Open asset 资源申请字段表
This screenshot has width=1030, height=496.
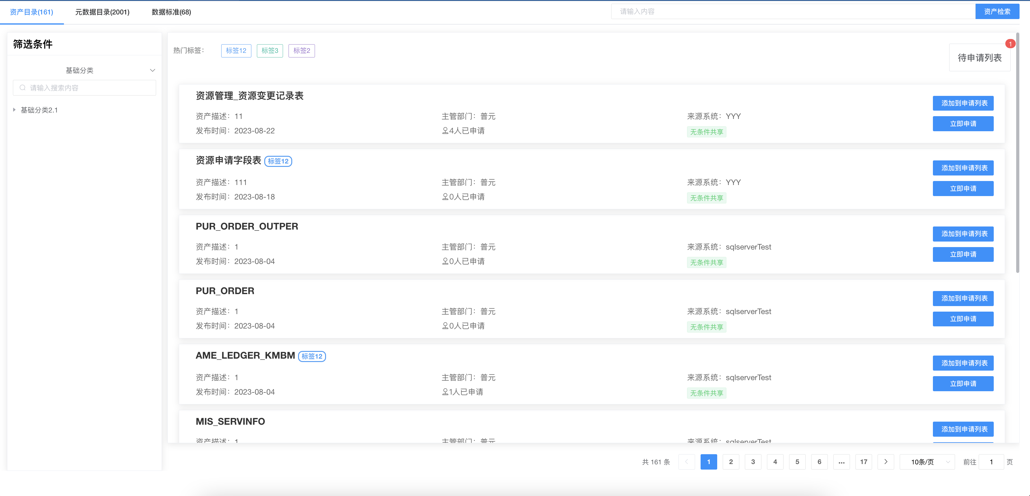pyautogui.click(x=228, y=160)
